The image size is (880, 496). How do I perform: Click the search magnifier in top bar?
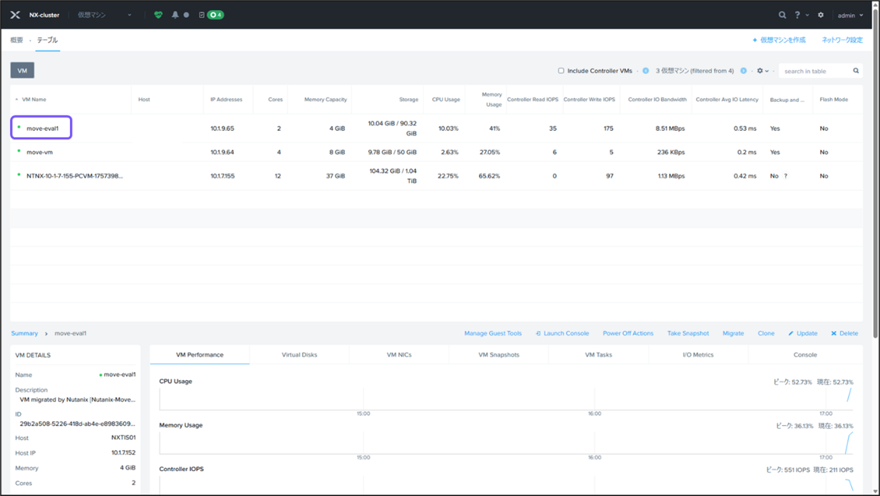click(x=782, y=15)
